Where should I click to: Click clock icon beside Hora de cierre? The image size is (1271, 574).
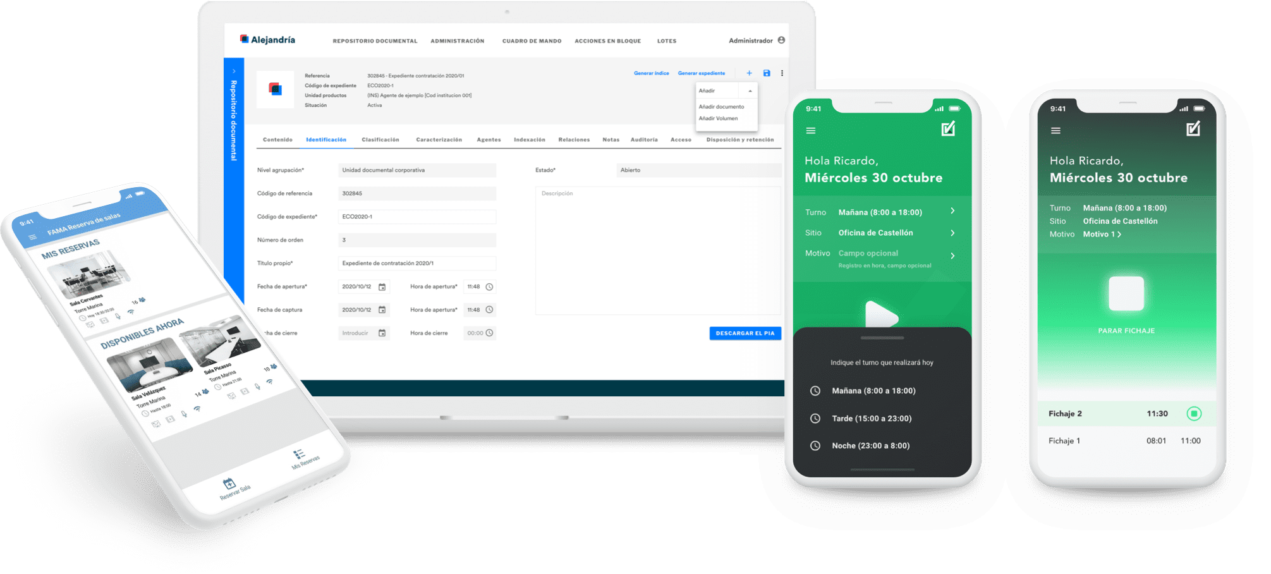pos(489,333)
